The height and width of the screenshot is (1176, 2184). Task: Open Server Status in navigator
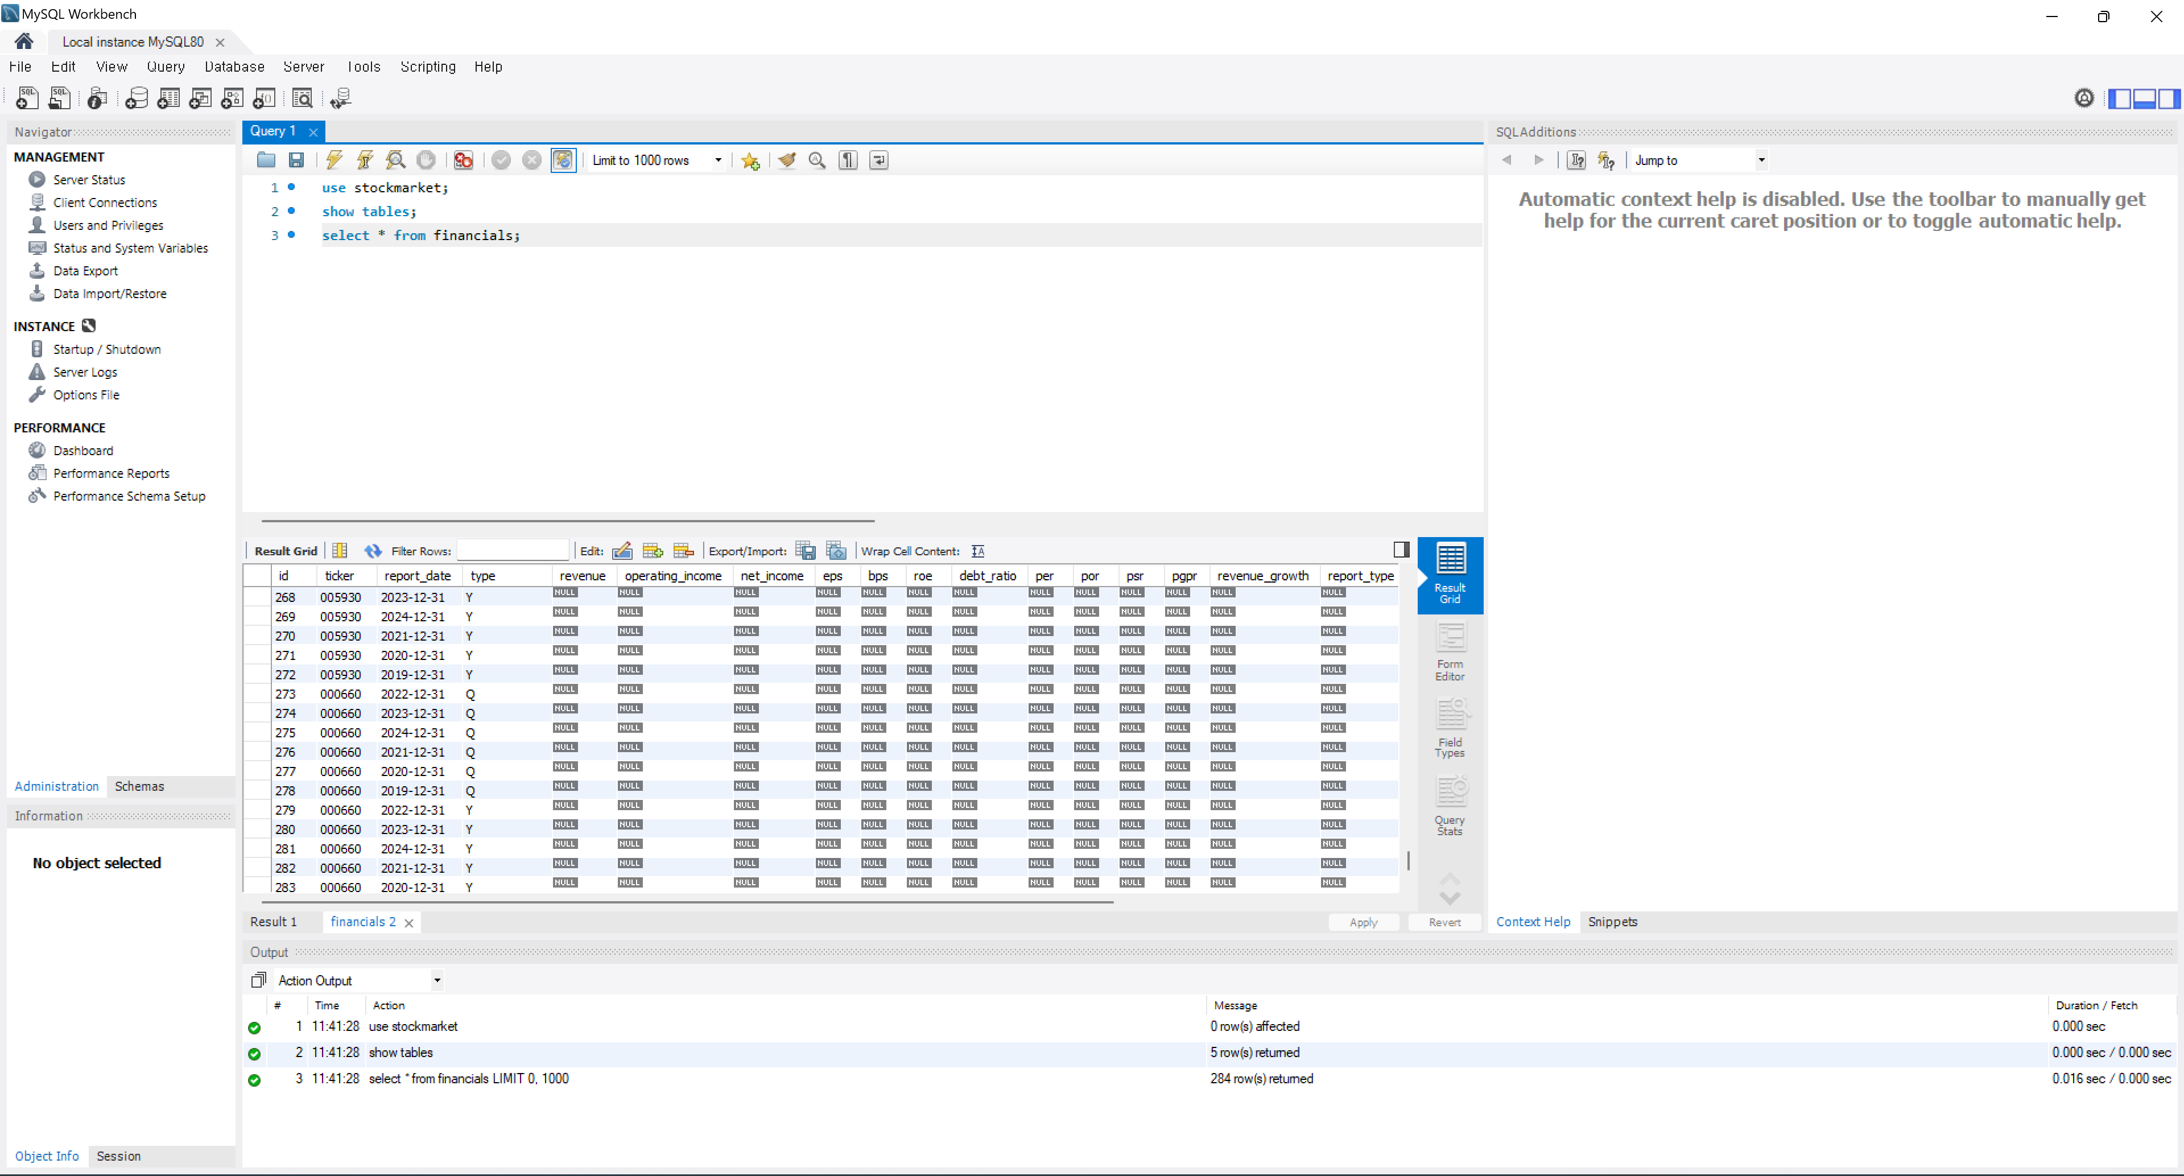tap(89, 180)
